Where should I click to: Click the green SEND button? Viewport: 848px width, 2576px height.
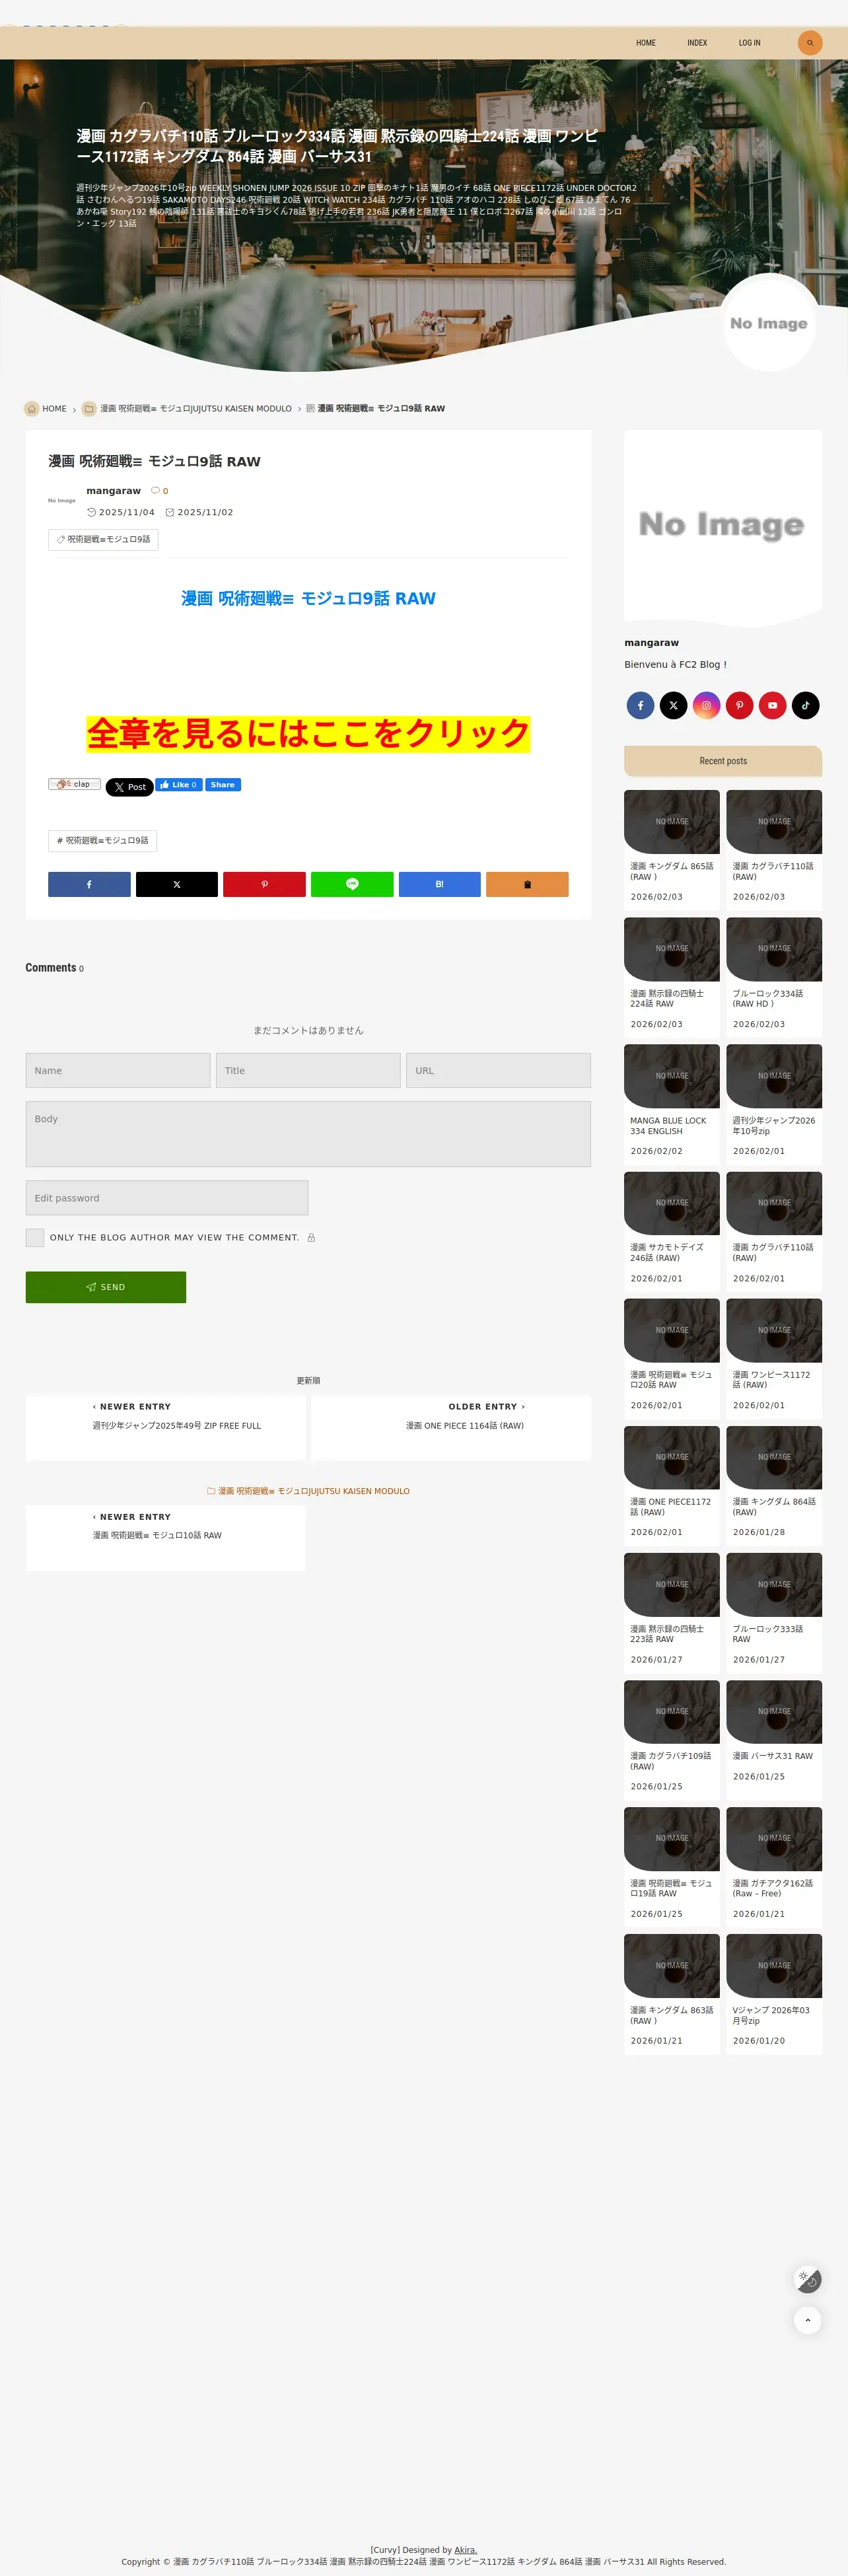[106, 1287]
